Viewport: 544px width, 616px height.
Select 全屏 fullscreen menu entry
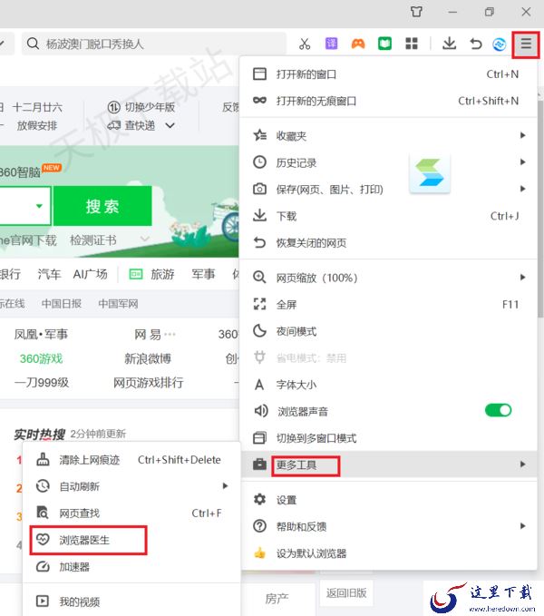pos(388,305)
